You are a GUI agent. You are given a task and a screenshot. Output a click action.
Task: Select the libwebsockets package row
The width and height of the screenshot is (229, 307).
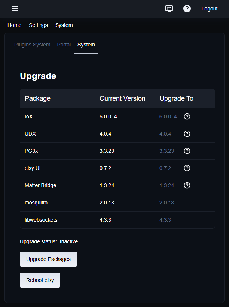(x=41, y=220)
